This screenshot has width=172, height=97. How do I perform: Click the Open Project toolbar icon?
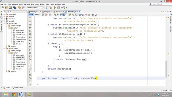click(10, 8)
